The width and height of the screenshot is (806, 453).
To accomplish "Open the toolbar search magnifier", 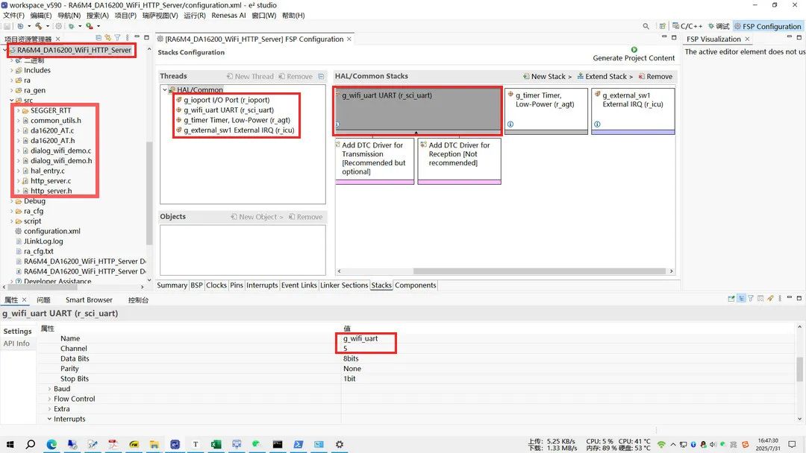I will pyautogui.click(x=646, y=26).
